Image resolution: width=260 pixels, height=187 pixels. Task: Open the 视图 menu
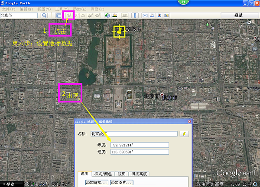pyautogui.click(x=44, y=9)
